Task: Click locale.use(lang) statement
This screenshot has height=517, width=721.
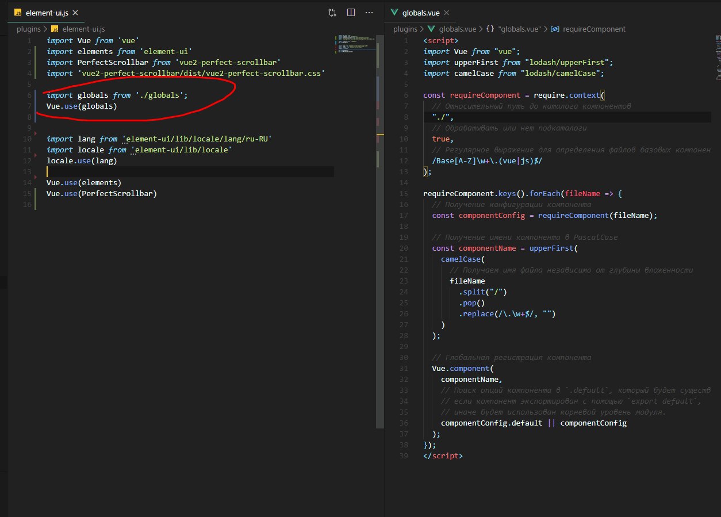Action: click(x=82, y=160)
